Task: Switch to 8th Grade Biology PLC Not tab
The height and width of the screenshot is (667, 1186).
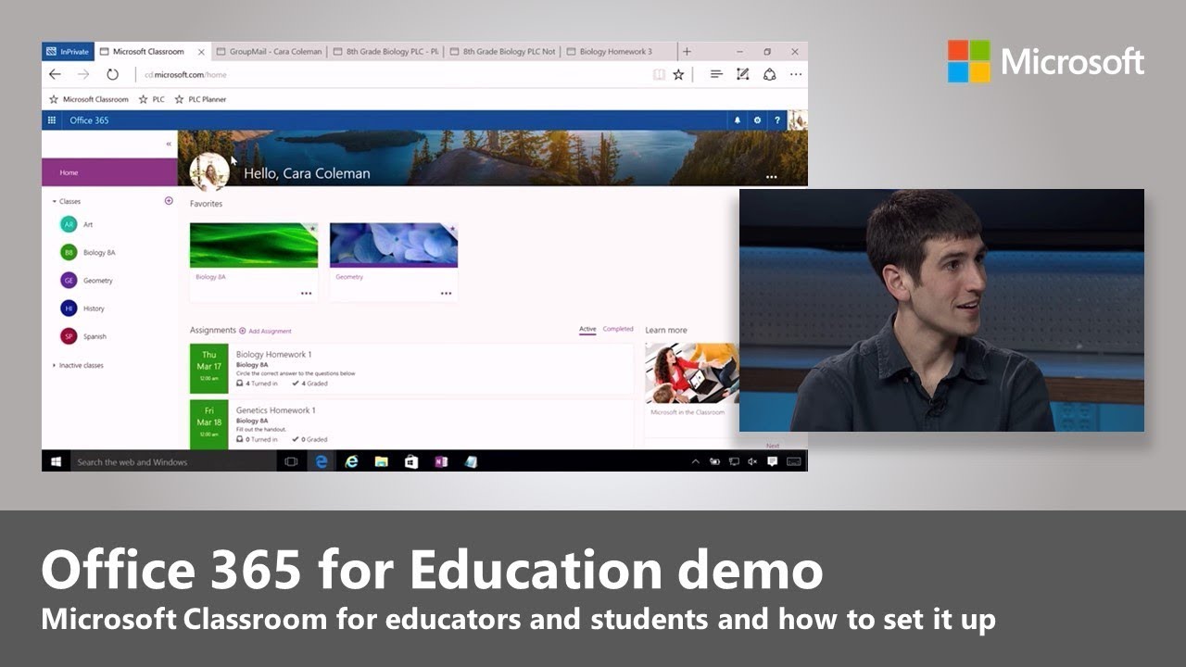Action: (501, 52)
